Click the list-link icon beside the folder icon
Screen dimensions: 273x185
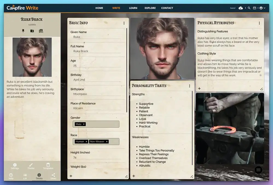point(41,31)
